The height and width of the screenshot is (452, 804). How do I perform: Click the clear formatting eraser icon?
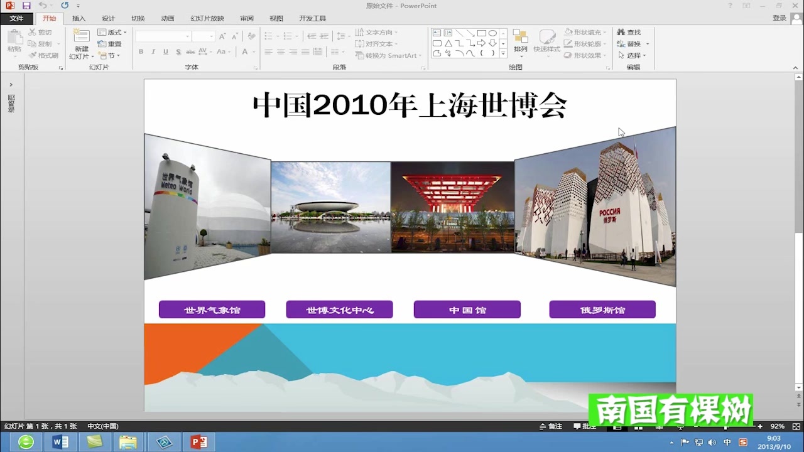(251, 36)
